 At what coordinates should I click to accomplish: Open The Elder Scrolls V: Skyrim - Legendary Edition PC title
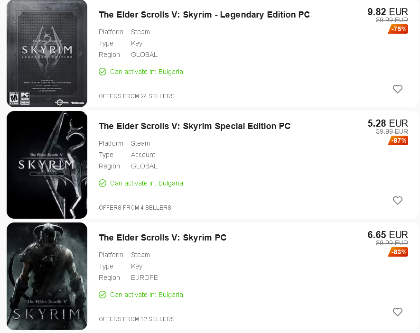(204, 15)
